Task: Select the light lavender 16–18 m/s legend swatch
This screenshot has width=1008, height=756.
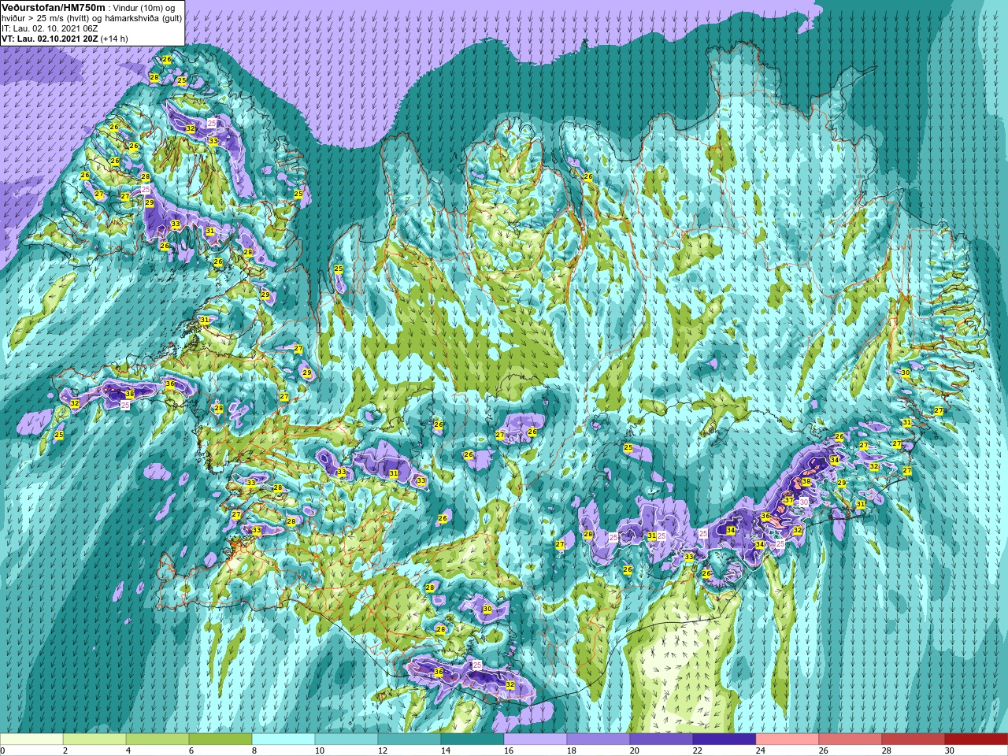Action: [x=535, y=739]
